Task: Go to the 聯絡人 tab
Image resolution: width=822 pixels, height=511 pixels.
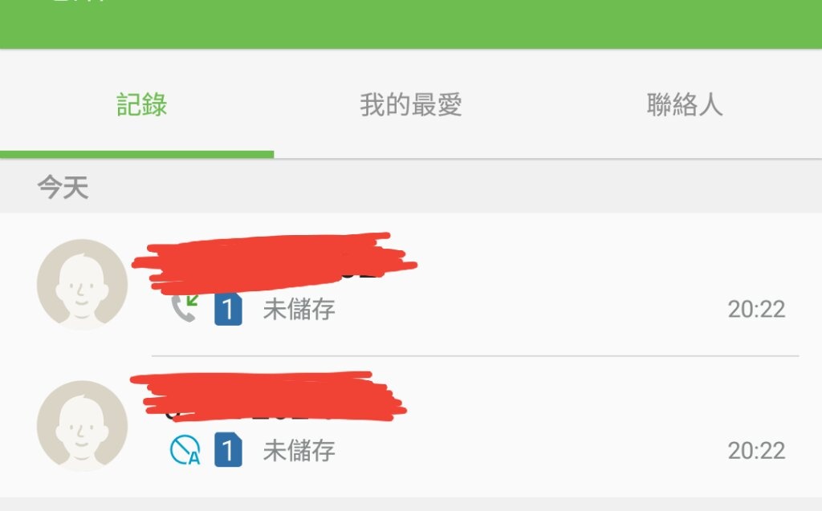Action: 685,104
